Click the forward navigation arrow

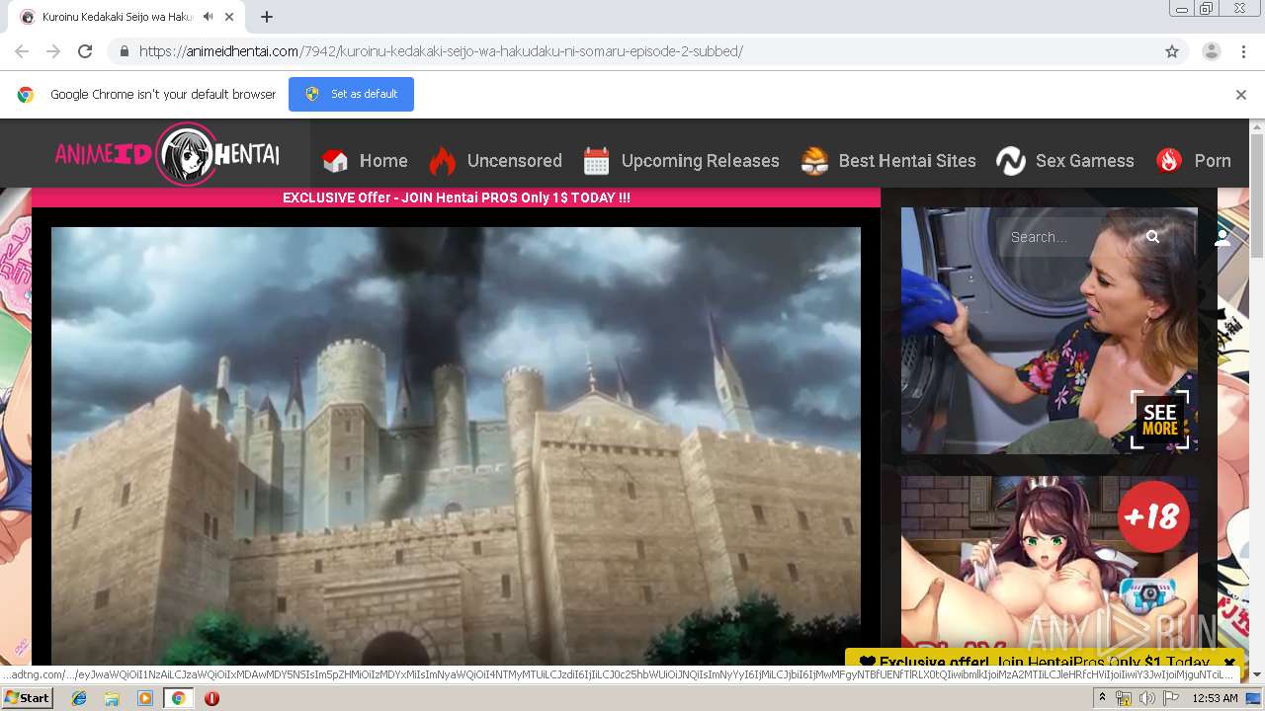53,51
